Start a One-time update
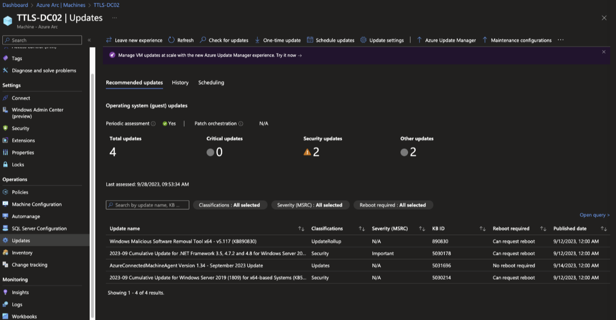 point(278,40)
